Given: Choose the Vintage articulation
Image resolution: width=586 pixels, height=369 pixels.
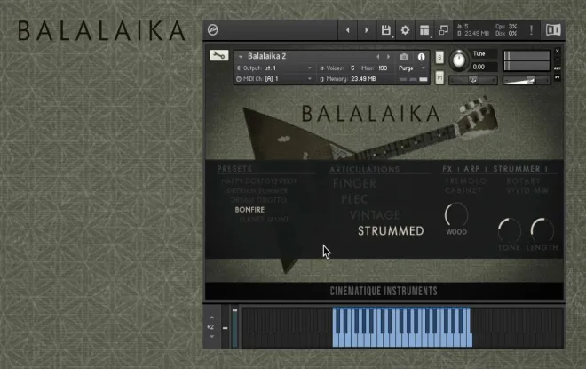Looking at the screenshot, I should pos(375,215).
